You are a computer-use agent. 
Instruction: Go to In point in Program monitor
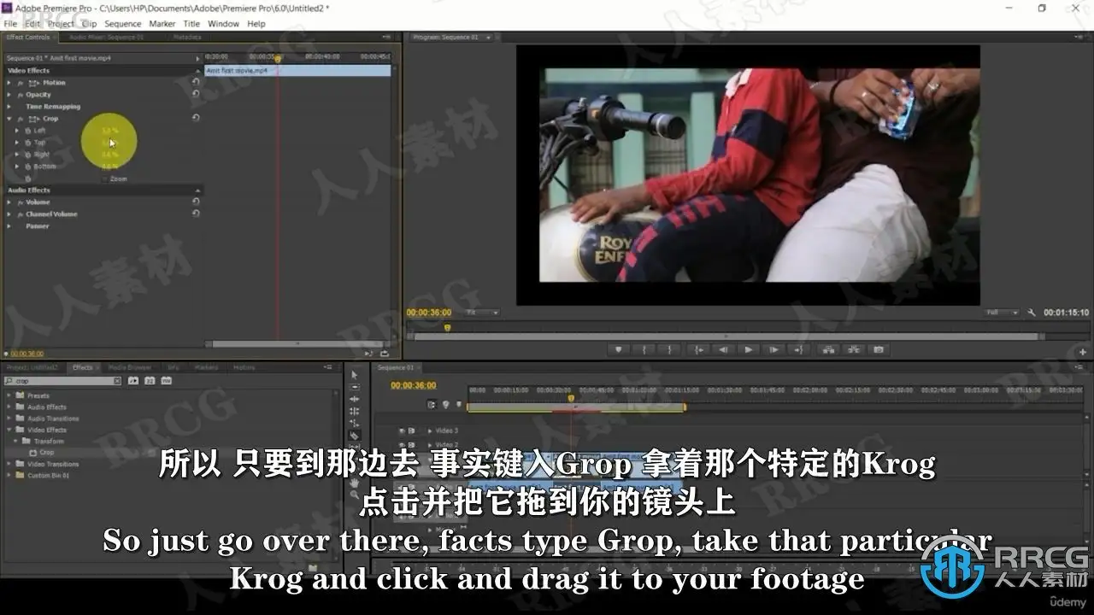[x=698, y=349]
